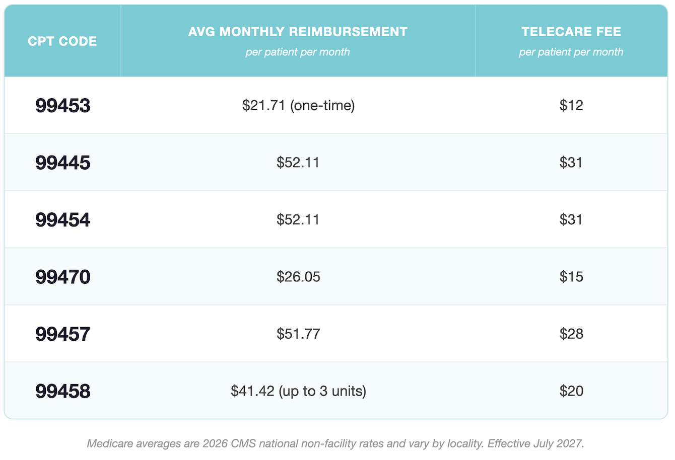Click the AVG MONTHLY REIMBURSEMENT column header
Viewport: 675px width, 460px height.
(x=298, y=40)
